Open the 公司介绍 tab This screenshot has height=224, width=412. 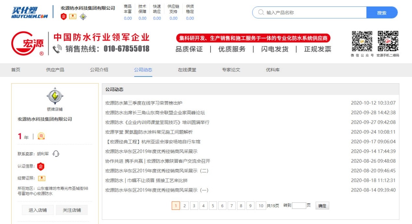coord(99,70)
